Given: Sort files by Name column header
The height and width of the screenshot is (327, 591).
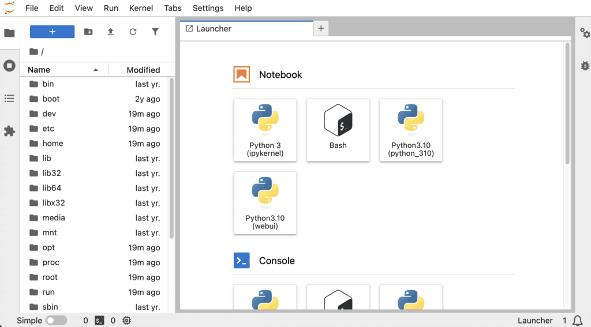Looking at the screenshot, I should (x=64, y=70).
